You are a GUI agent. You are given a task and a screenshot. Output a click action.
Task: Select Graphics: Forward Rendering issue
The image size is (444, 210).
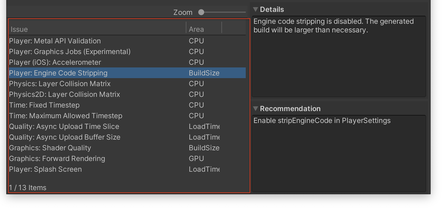pos(57,159)
